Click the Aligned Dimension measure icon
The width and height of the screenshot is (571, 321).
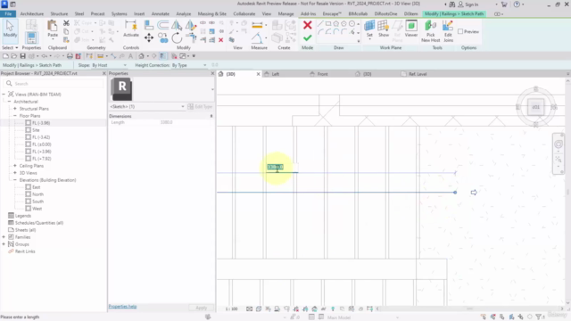point(257,25)
